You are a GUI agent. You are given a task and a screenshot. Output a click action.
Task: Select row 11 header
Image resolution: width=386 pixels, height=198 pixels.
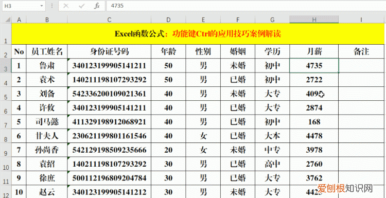[6, 178]
